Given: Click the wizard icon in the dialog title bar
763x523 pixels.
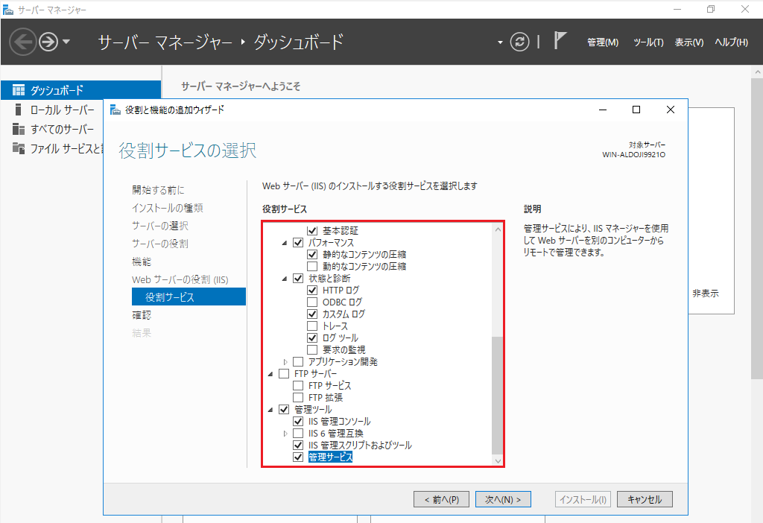Looking at the screenshot, I should [116, 109].
